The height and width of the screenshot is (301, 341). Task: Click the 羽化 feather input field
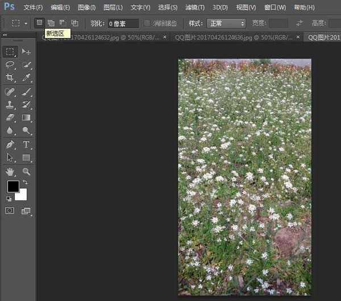pyautogui.click(x=123, y=23)
